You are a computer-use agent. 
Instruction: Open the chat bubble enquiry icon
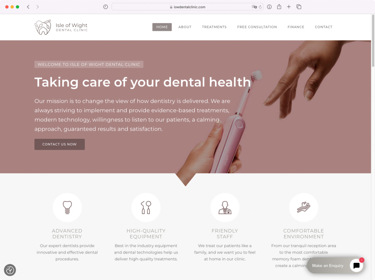tap(356, 265)
